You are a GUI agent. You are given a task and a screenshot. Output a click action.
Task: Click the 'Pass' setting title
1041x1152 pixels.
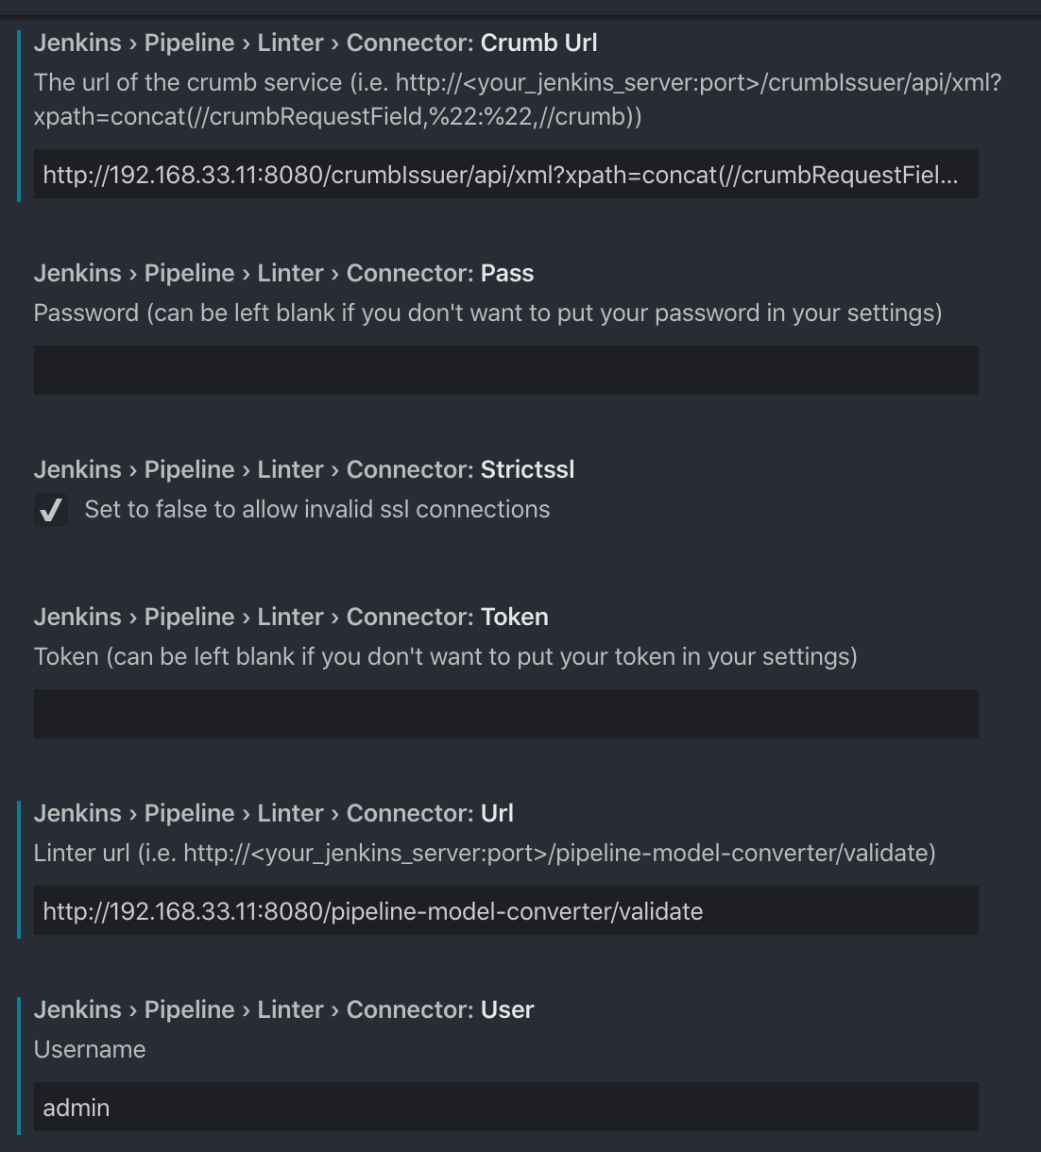point(508,273)
